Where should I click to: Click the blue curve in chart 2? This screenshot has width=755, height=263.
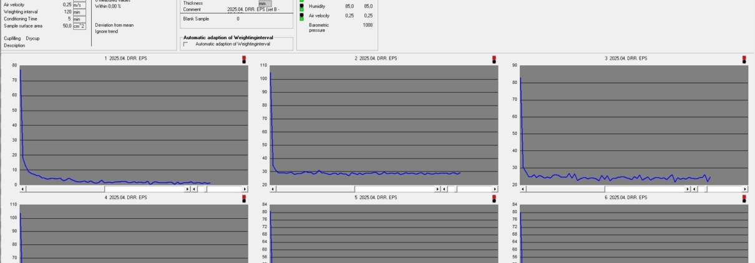[374, 173]
